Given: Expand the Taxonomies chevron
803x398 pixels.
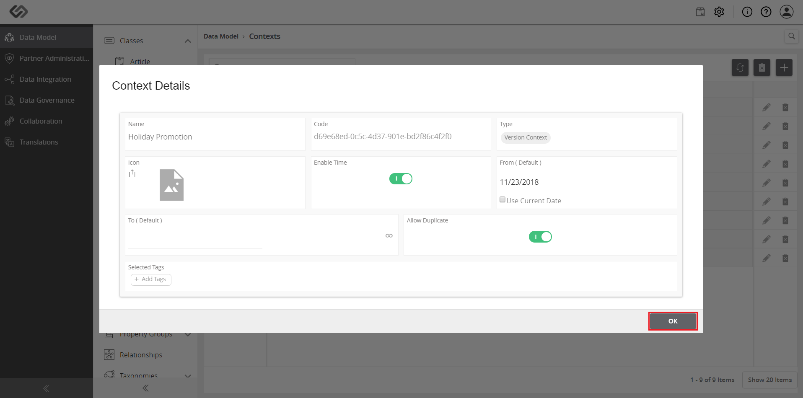Looking at the screenshot, I should (188, 376).
